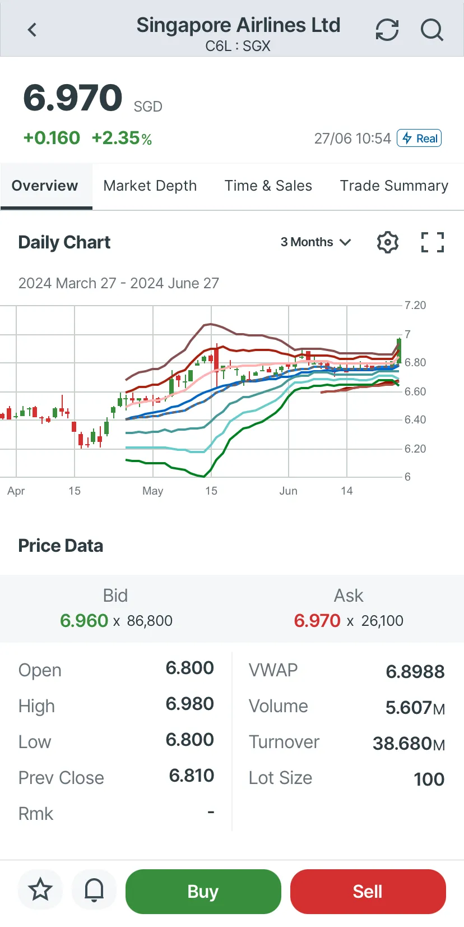Image resolution: width=464 pixels, height=927 pixels.
Task: Tap the latest green candlestick on chart
Action: 399,351
